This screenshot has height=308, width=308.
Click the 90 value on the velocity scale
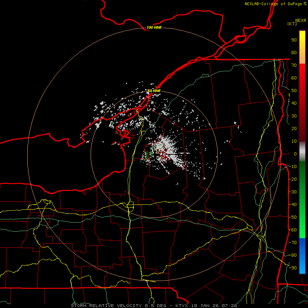294,40
